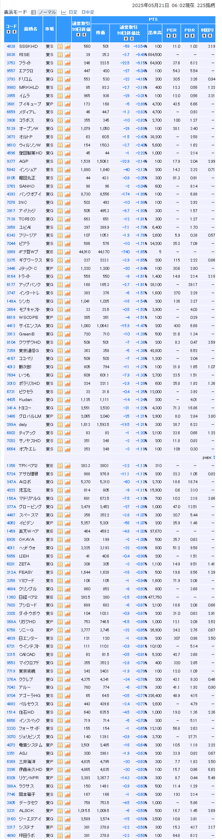Open the chart icon for エアクロ row
This screenshot has width=222, height=839.
(x=68, y=71)
